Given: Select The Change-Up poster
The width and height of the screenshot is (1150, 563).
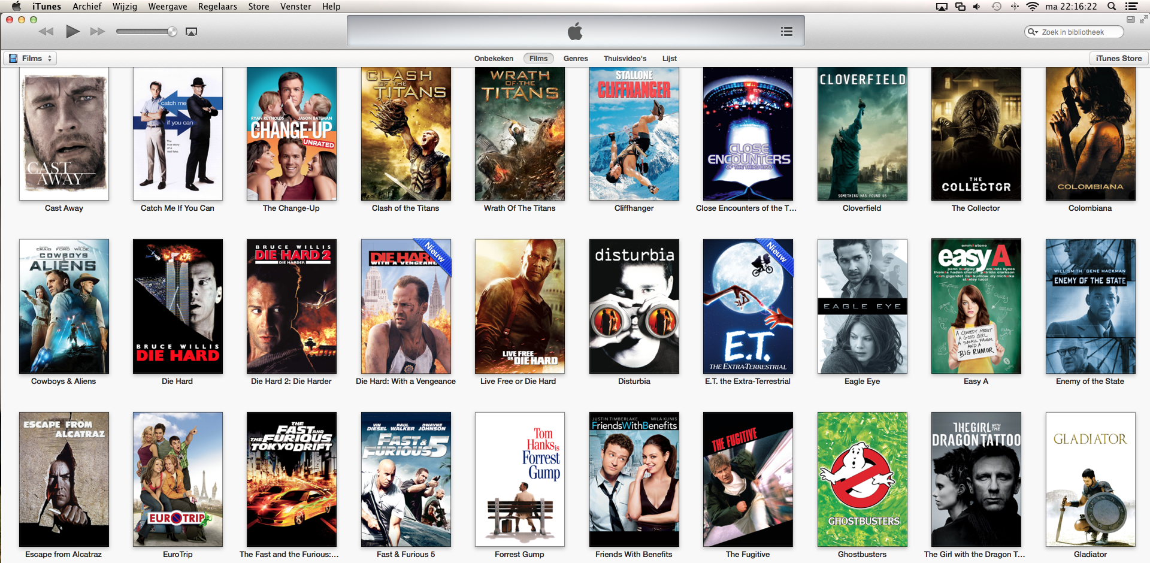Looking at the screenshot, I should [x=292, y=134].
